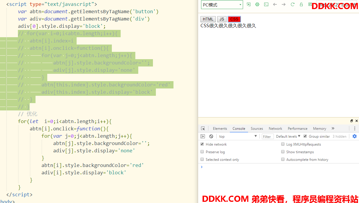The height and width of the screenshot is (203, 359).
Task: Click the HTML button in the preview
Action: click(x=208, y=19)
